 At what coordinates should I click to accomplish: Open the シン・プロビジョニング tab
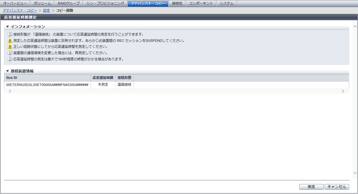[105, 3]
